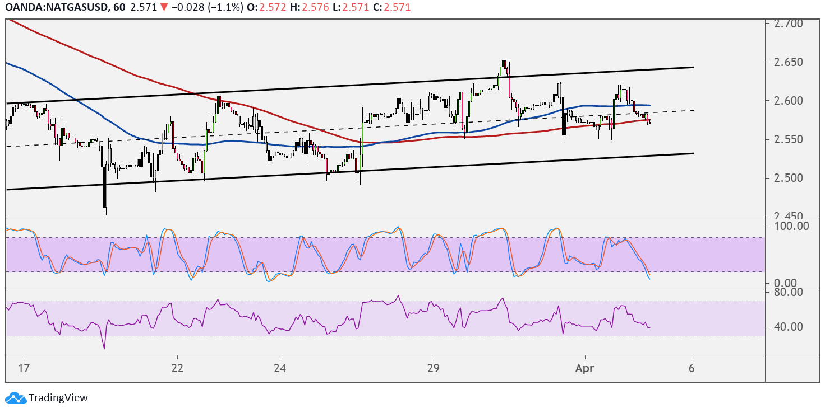This screenshot has width=825, height=413.
Task: Click the date label 24 on time axis
Action: 280,368
